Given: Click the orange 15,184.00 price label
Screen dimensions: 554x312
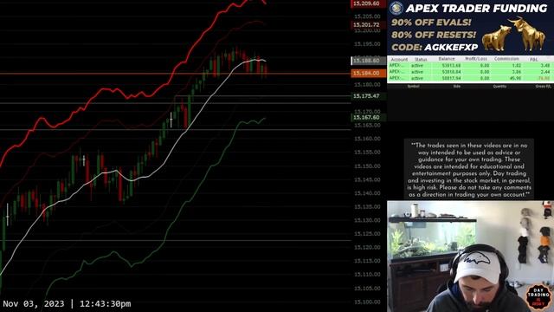Looking at the screenshot, I should pyautogui.click(x=368, y=73).
